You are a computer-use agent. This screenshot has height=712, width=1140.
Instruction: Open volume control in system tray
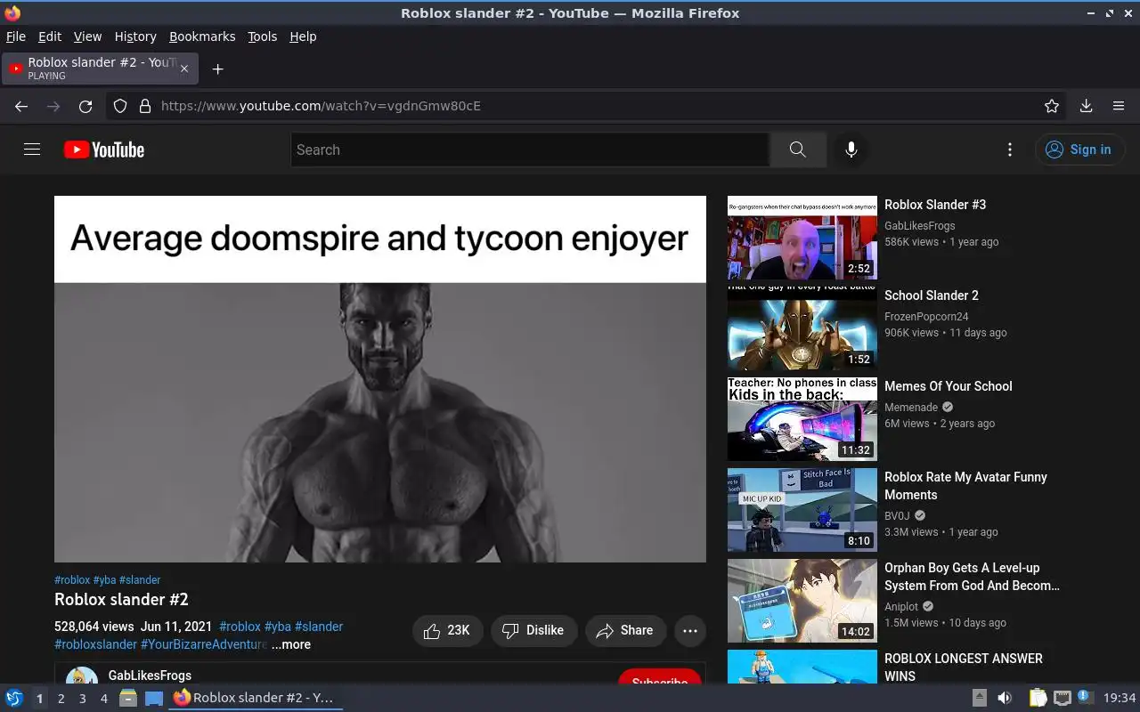point(1005,698)
